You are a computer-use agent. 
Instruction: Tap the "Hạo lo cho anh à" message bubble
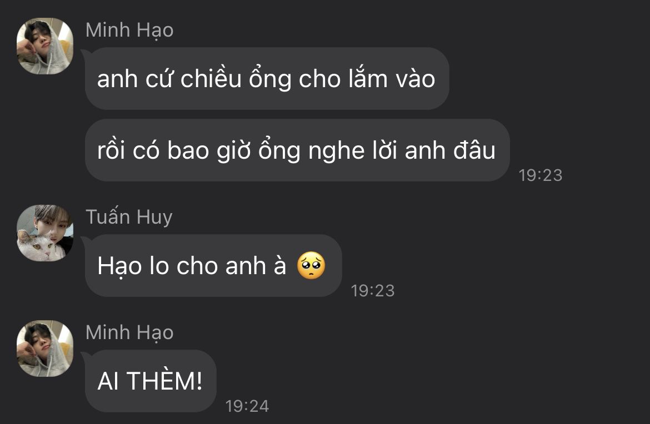pyautogui.click(x=213, y=265)
